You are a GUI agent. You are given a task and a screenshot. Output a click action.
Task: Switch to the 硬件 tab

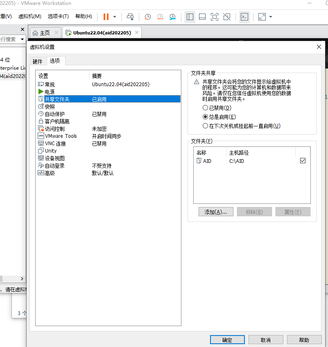click(x=38, y=61)
